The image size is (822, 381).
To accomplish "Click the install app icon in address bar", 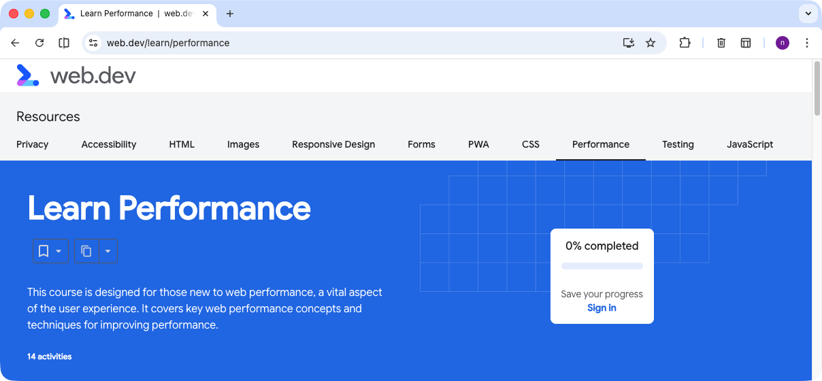I will click(x=629, y=43).
